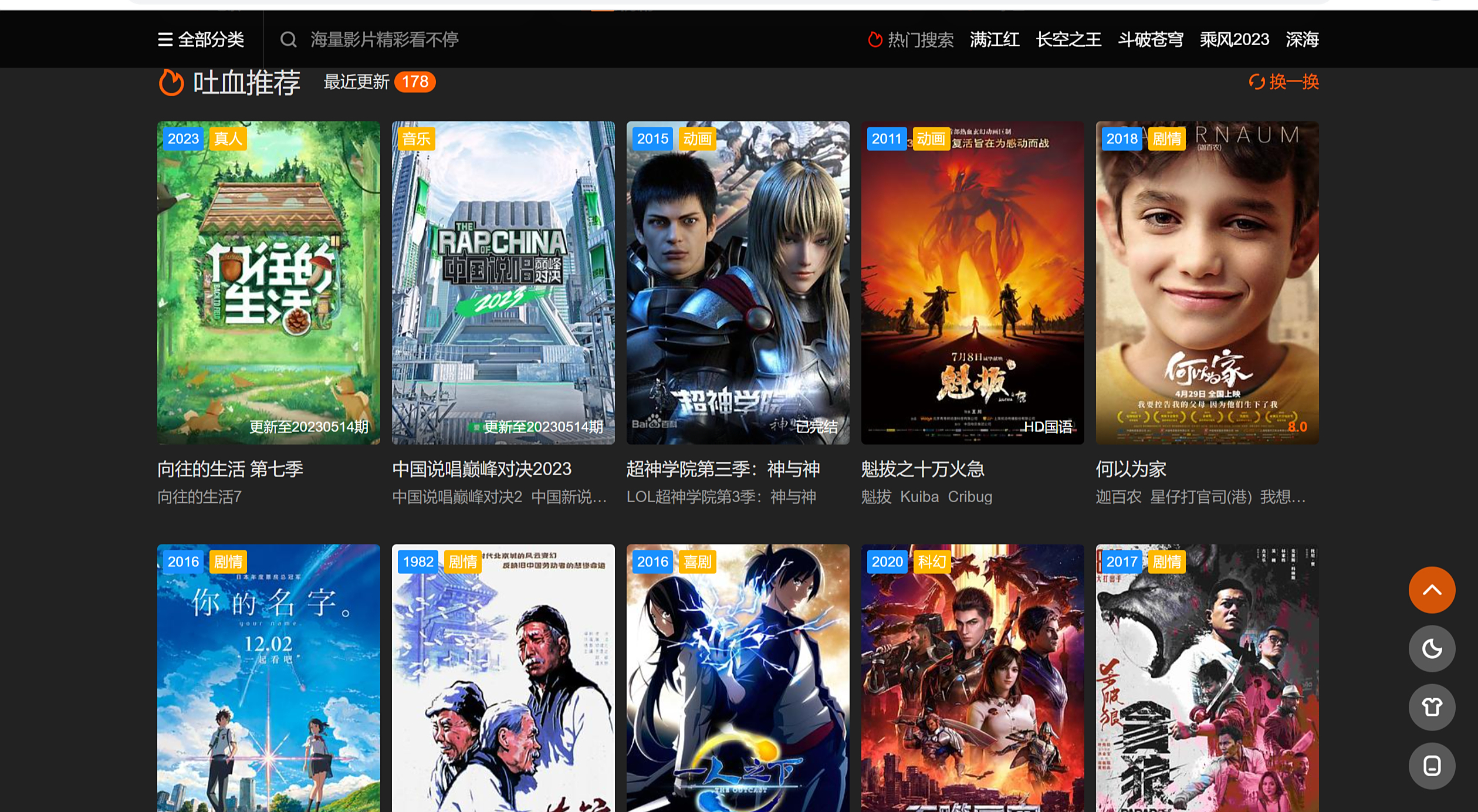This screenshot has height=812, width=1478.
Task: Click the 动画 tag on 超神学院 poster
Action: click(696, 139)
